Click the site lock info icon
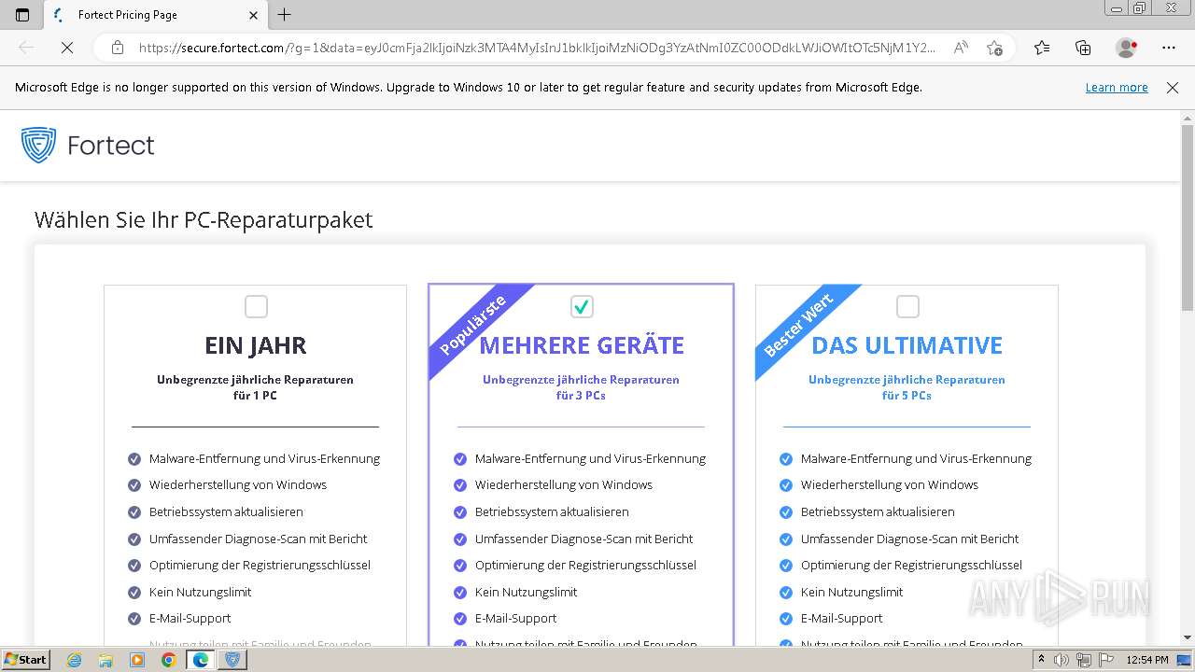This screenshot has width=1195, height=672. (x=118, y=48)
